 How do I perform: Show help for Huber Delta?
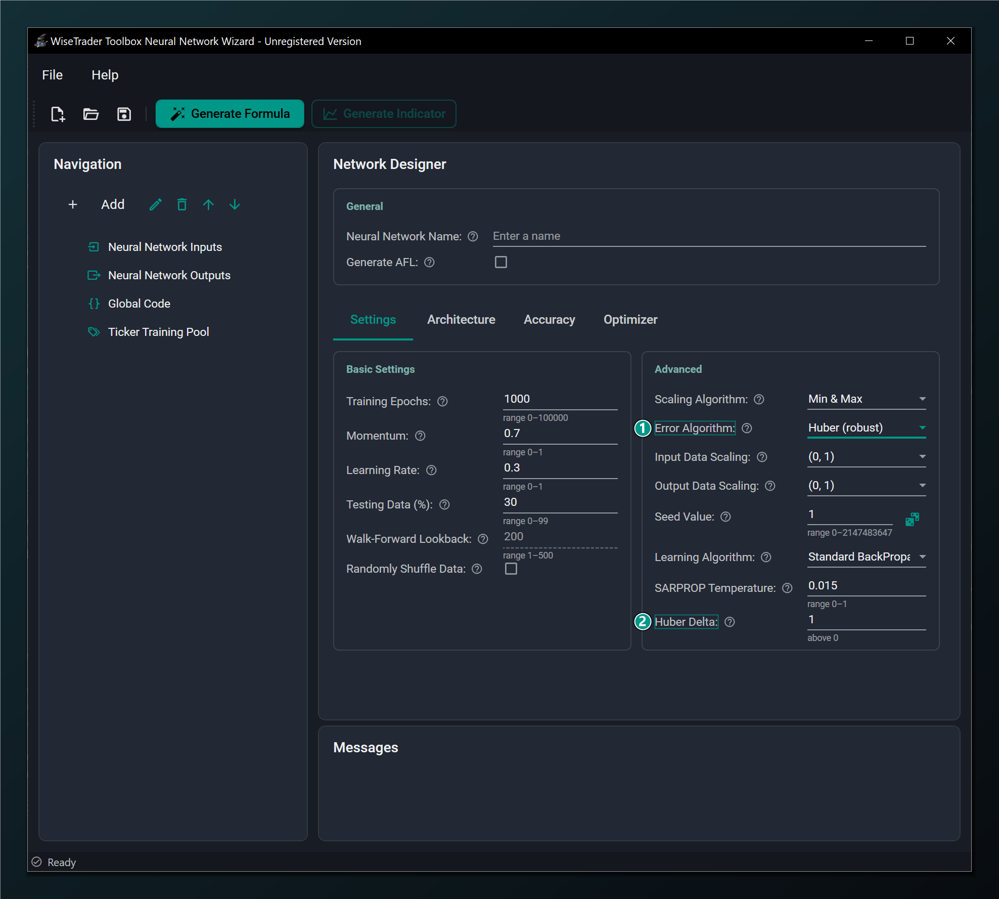tap(730, 622)
